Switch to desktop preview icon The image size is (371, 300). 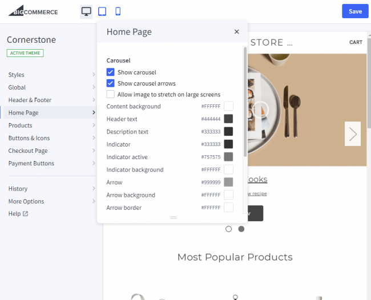[x=86, y=11]
